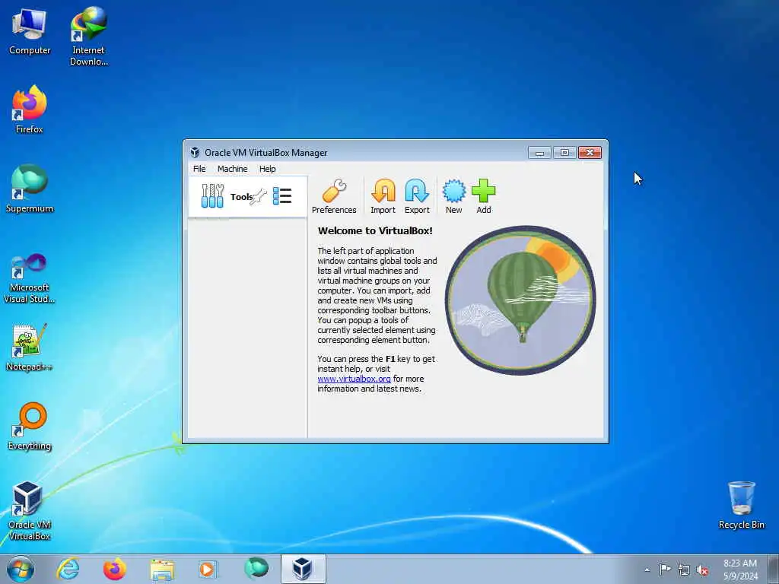Viewport: 779px width, 584px height.
Task: Follow the www.virtualbox.org link
Action: [354, 379]
